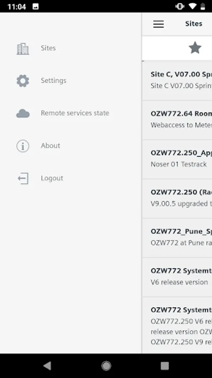
Task: Select the About menu label
Action: [50, 146]
